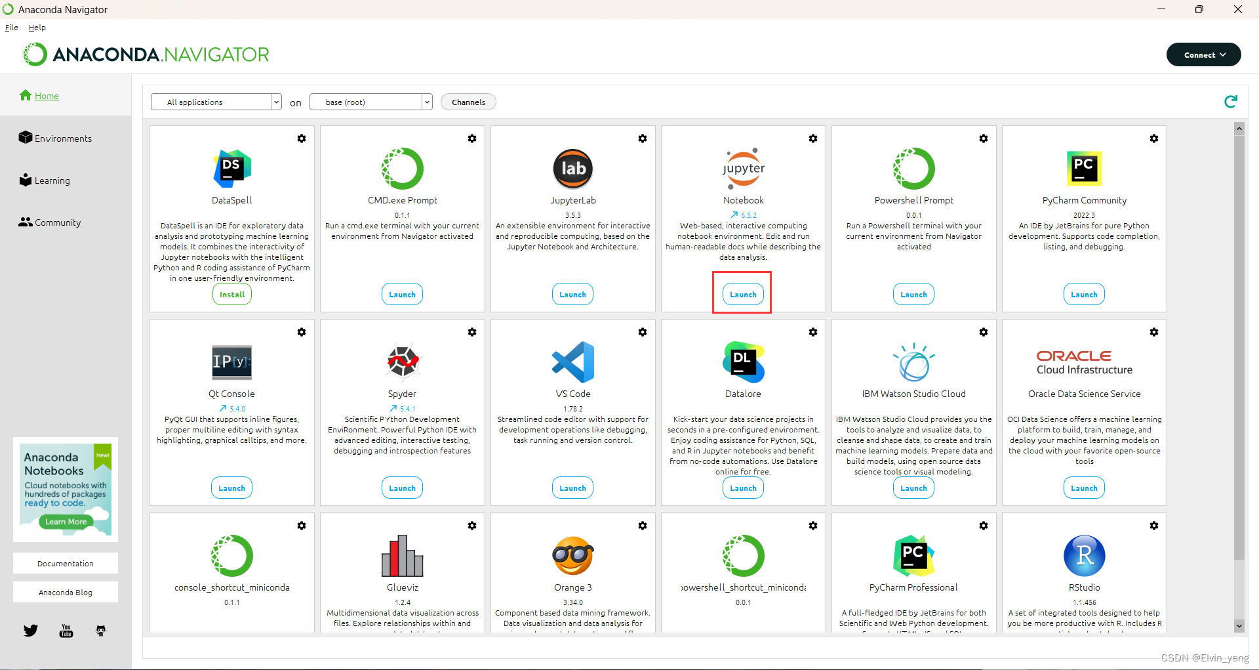Launch VS Code

573,488
